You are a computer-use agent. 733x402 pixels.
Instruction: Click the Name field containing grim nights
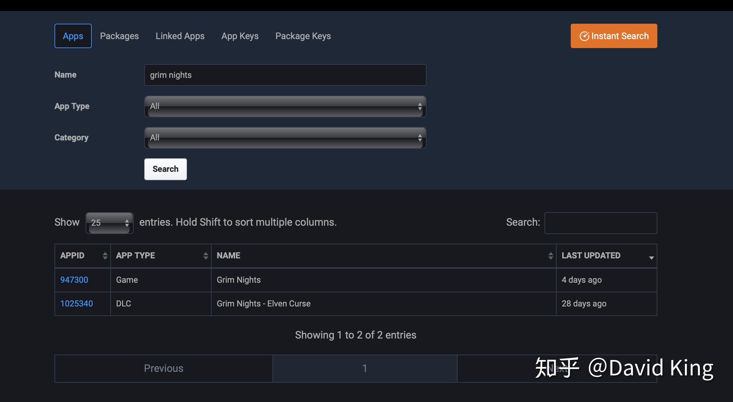tap(285, 75)
